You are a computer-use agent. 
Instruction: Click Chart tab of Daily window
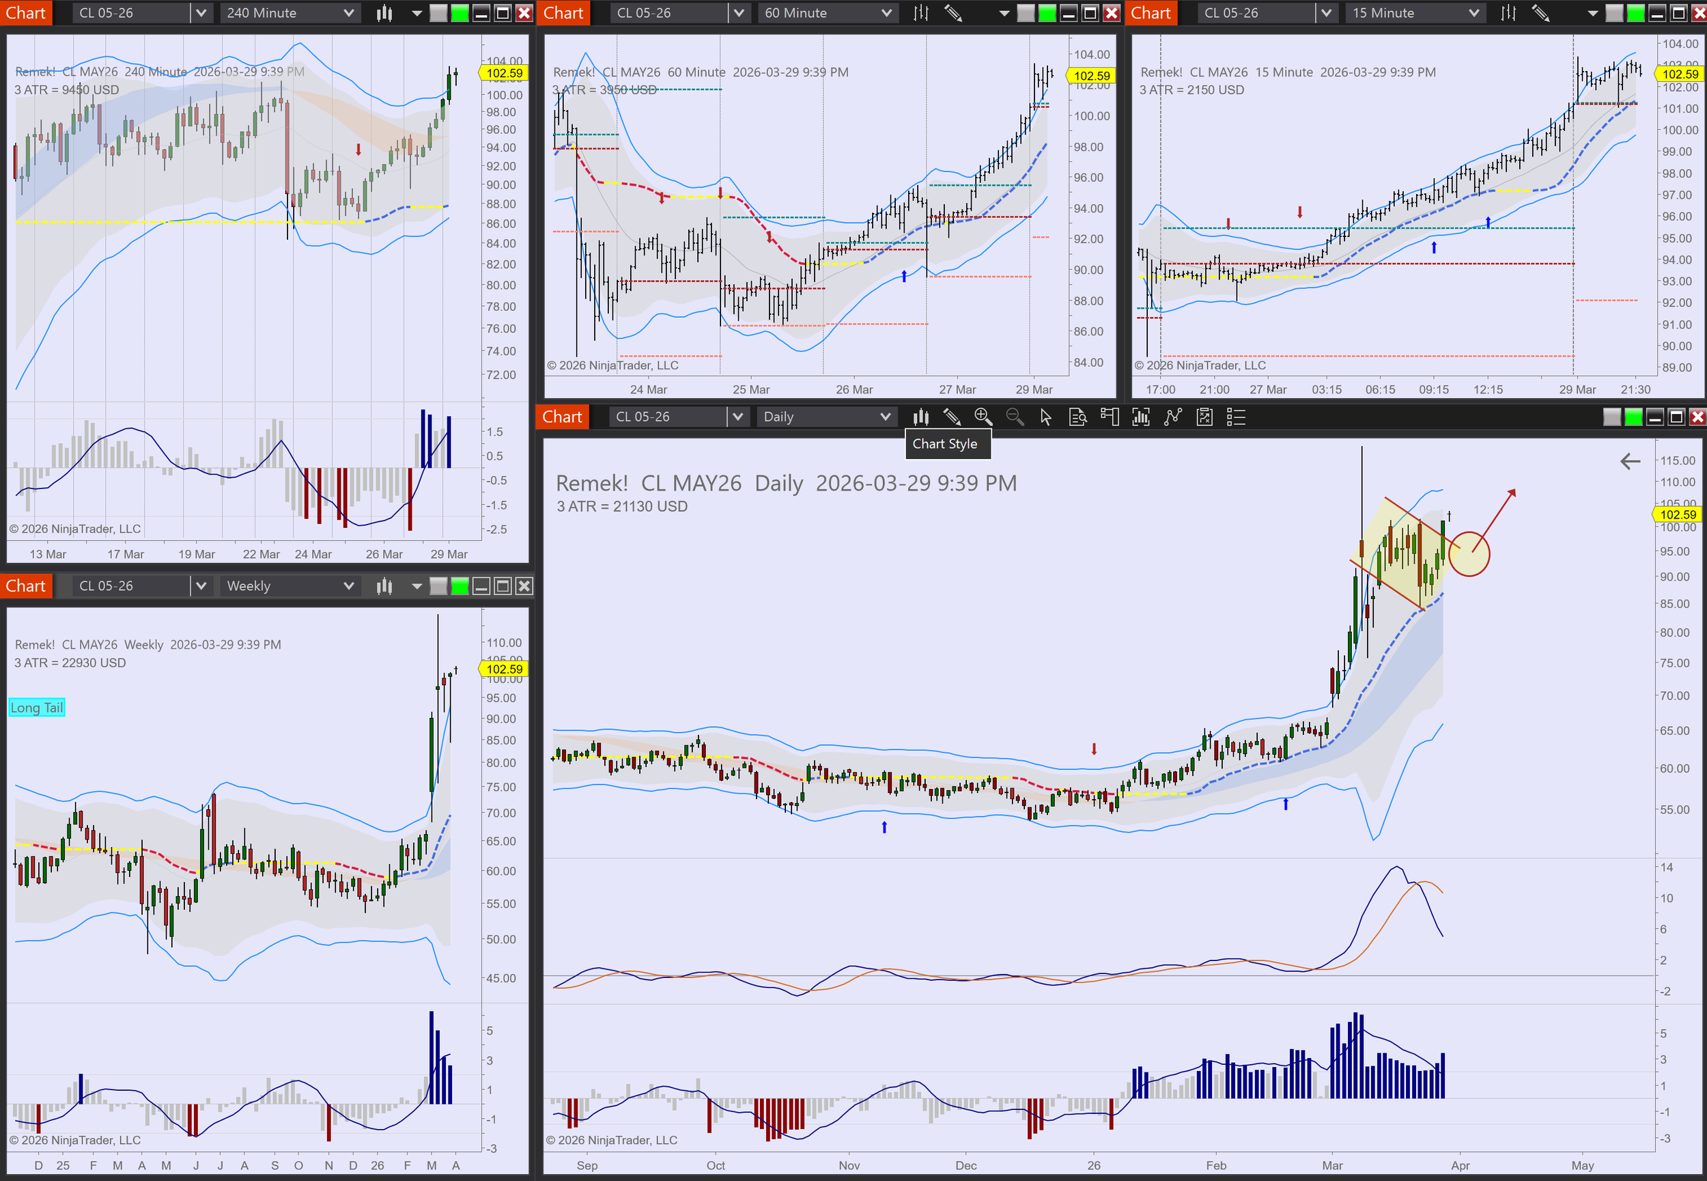[562, 417]
